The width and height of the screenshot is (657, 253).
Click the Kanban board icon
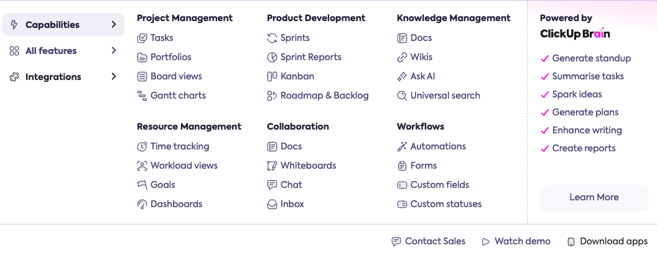tap(272, 76)
